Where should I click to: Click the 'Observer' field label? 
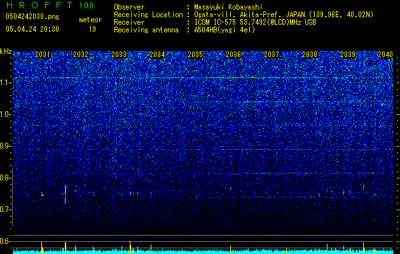(x=129, y=7)
